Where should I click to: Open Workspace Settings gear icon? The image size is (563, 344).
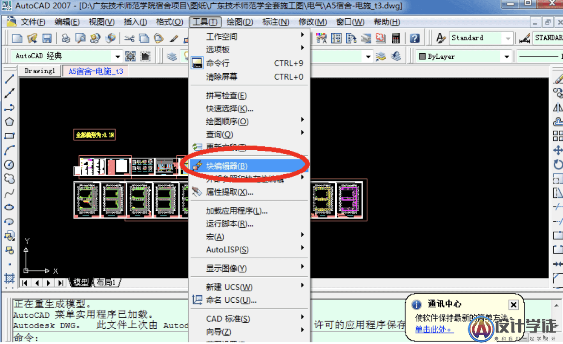click(x=130, y=56)
